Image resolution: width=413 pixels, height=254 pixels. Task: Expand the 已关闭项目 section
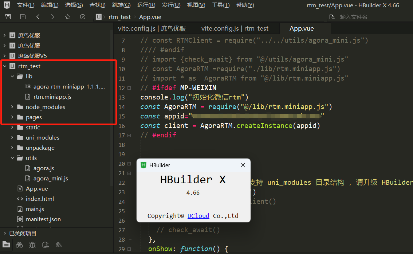(x=4, y=233)
